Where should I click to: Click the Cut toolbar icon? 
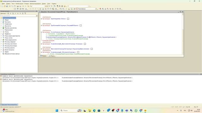(x=10, y=6)
